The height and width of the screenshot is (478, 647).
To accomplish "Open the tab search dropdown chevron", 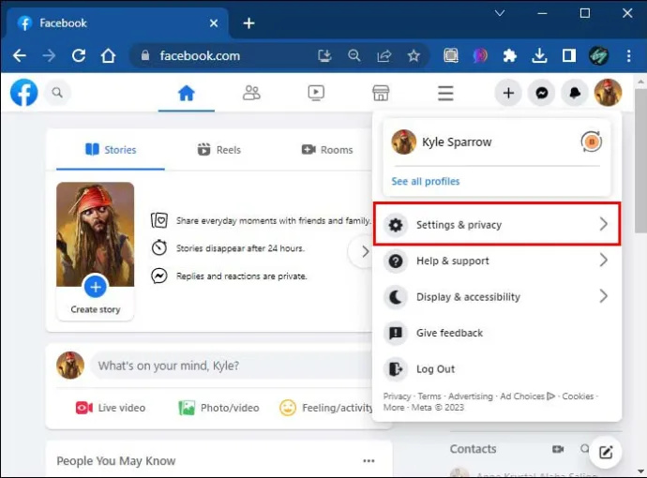I will [500, 14].
